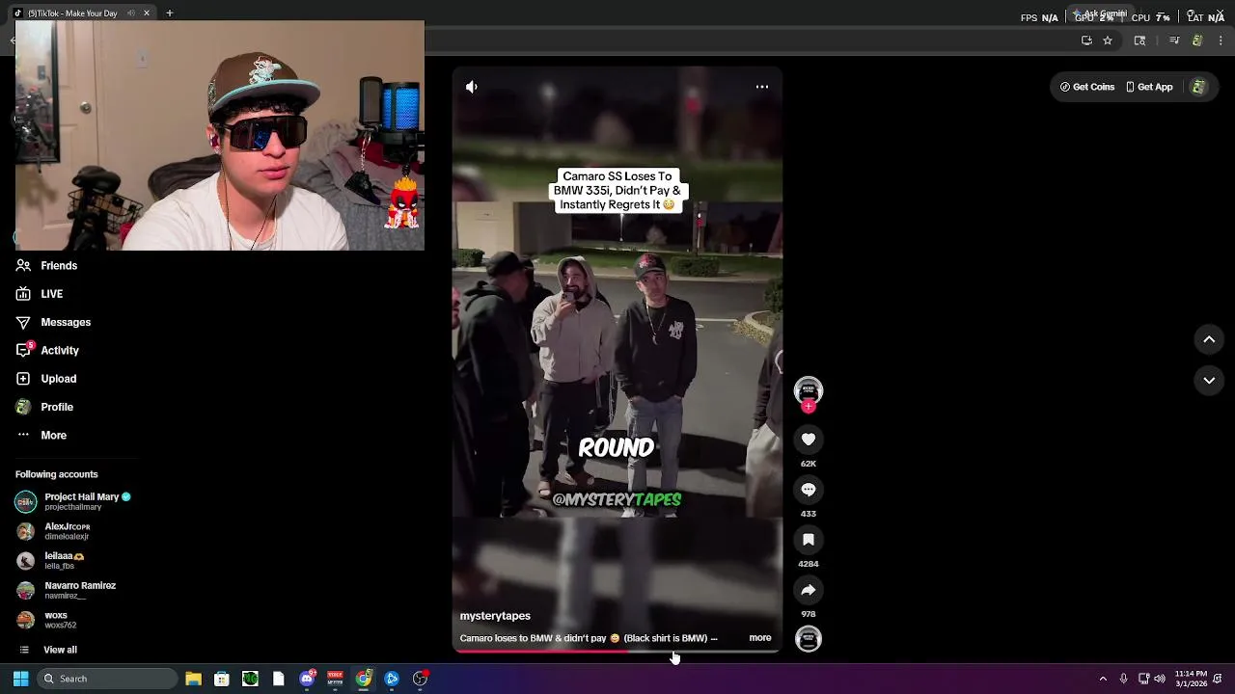Go to the next video with down chevron
Viewport: 1235px width, 694px height.
tap(1209, 381)
